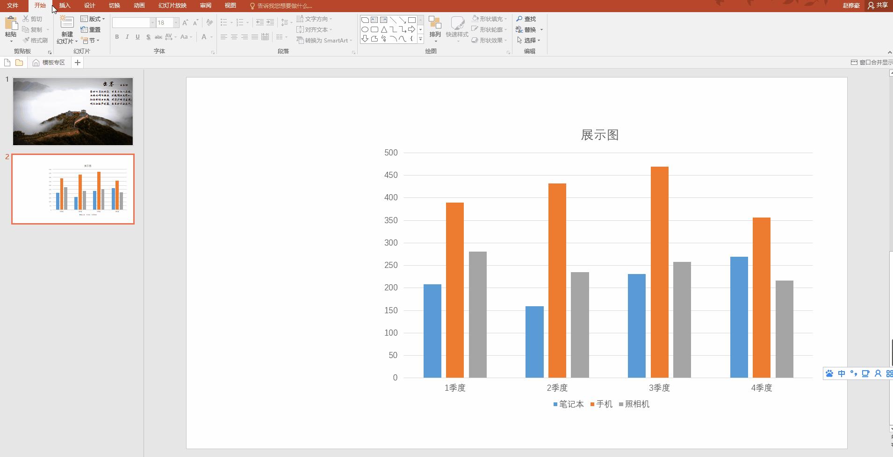Open the Arrange (排列) tool
Viewport: 893px width, 457px height.
point(435,28)
